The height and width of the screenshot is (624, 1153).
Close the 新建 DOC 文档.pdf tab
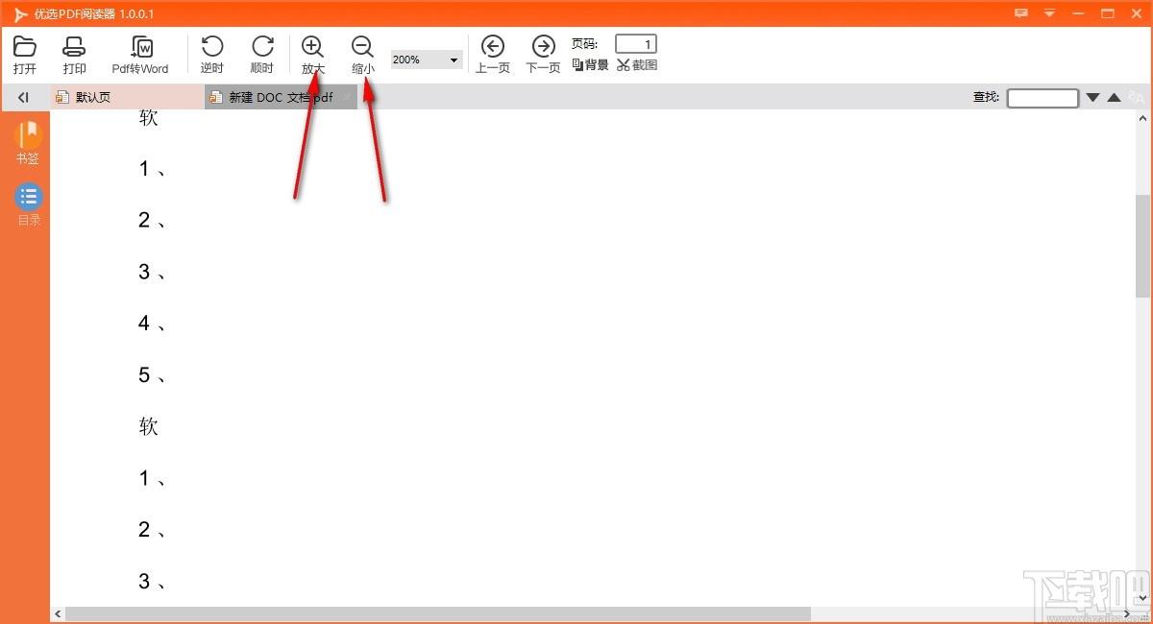(x=347, y=97)
